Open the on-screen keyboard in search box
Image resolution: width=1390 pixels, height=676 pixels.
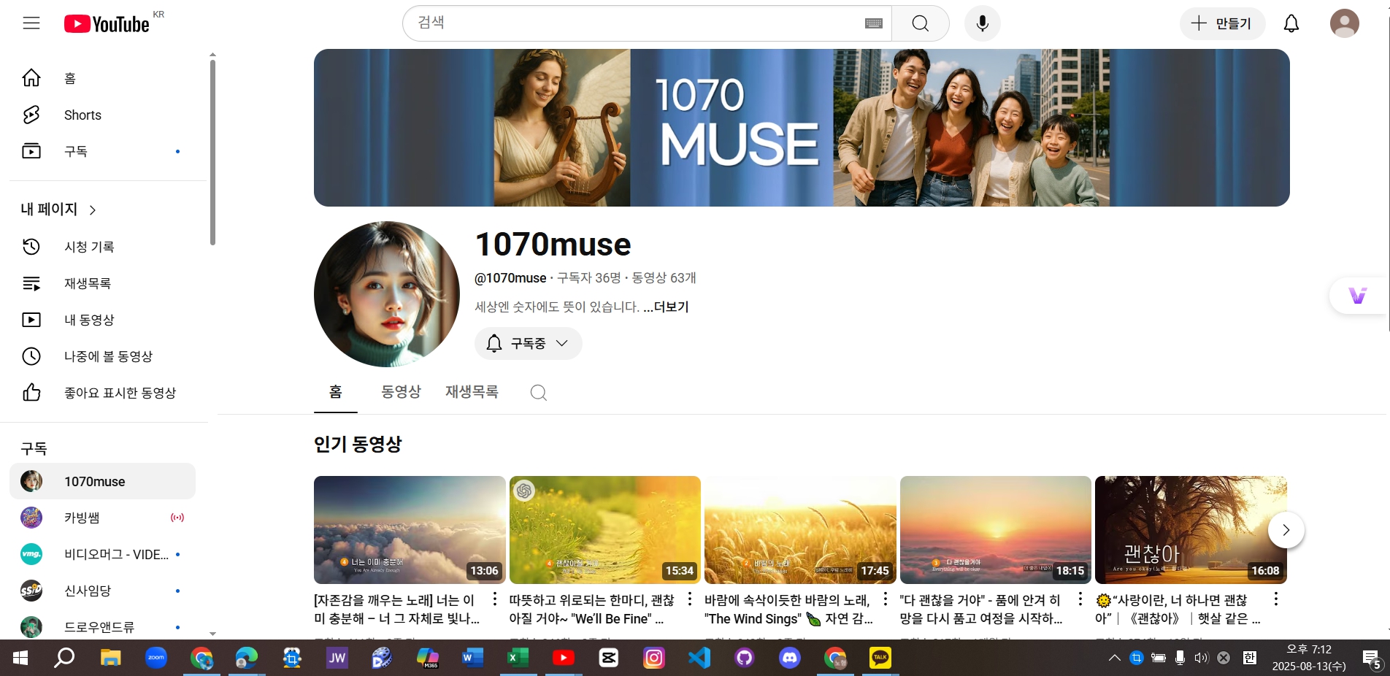[874, 23]
